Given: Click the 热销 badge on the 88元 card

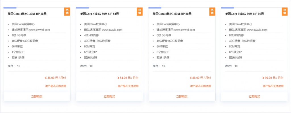Looking at the screenshot, I should (212, 12).
